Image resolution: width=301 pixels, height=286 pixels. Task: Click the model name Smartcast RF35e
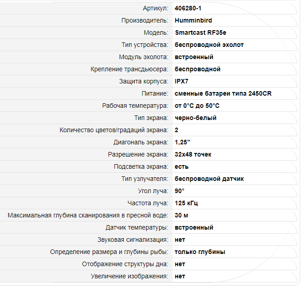199,33
